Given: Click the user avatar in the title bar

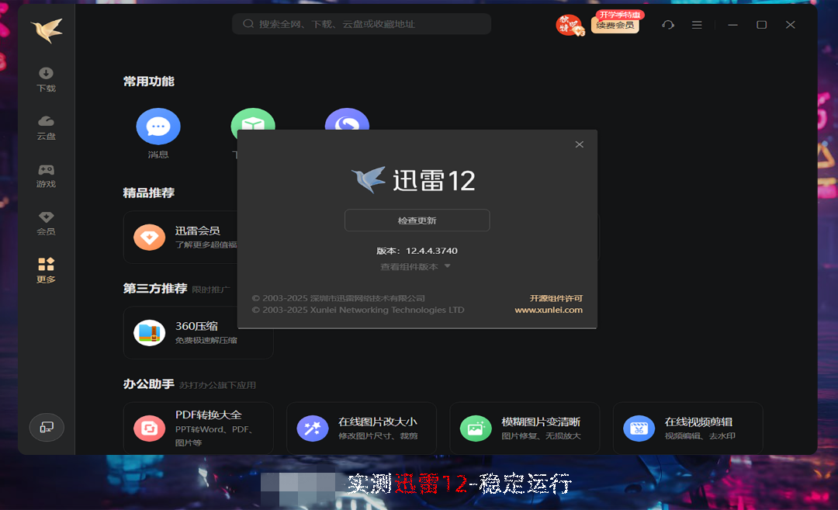Looking at the screenshot, I should click(x=569, y=25).
